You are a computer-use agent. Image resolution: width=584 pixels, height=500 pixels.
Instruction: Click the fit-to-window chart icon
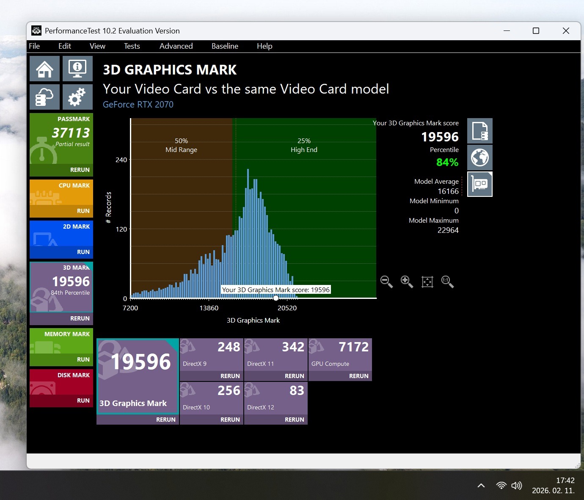[427, 282]
